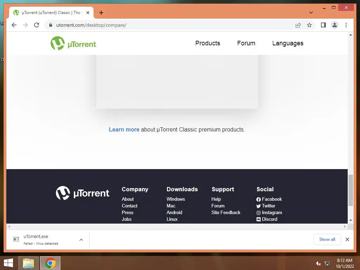Viewport: 360px width, 270px height.
Task: Open the Linux downloads link
Action: [x=172, y=219]
